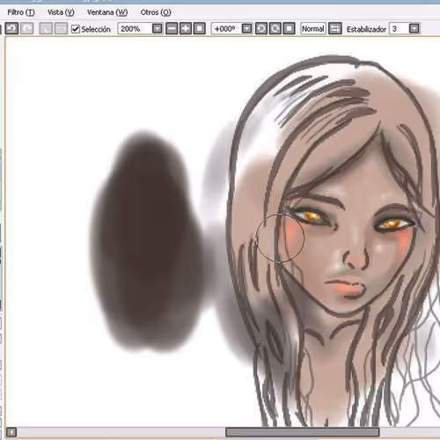Open the Vista (V) menu
This screenshot has height=440, width=440.
tap(61, 12)
